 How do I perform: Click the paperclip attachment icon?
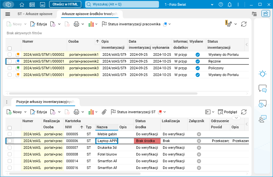coord(104,112)
